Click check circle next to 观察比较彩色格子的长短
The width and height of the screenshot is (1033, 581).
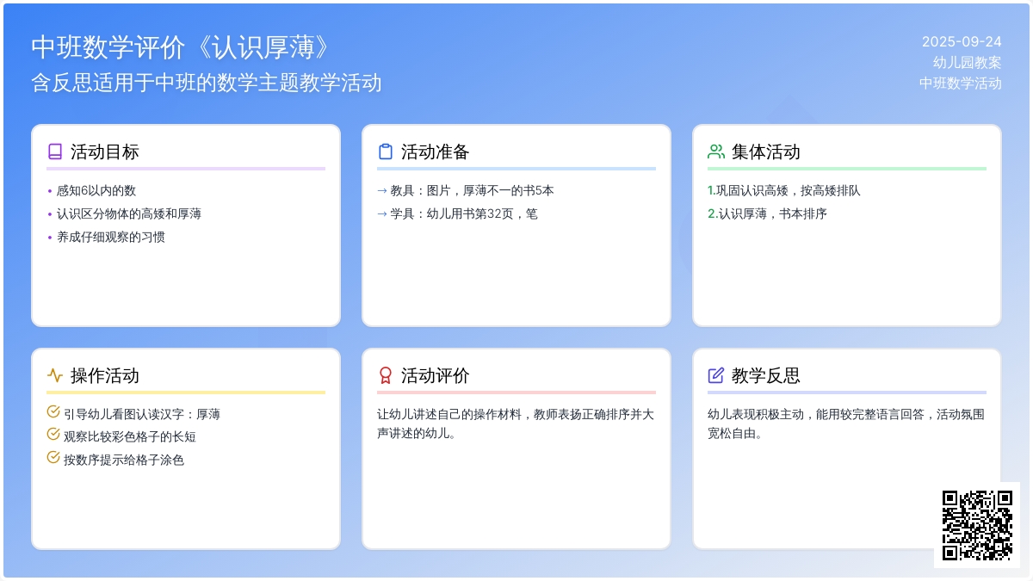pos(53,435)
